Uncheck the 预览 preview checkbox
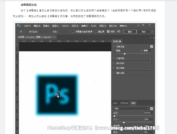The image size is (177, 134). pyautogui.click(x=108, y=31)
